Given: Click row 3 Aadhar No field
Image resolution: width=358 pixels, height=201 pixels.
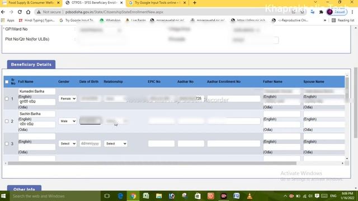Looking at the screenshot, I should click(x=191, y=143).
